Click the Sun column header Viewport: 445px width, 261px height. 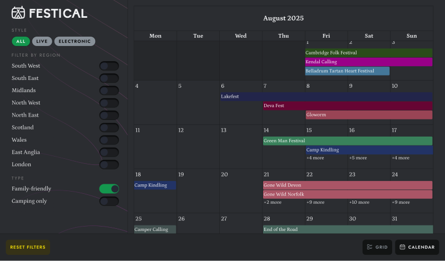412,36
